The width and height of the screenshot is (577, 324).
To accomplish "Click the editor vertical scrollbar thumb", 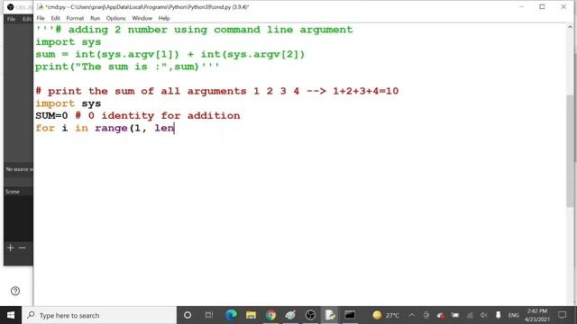I will click(x=570, y=150).
